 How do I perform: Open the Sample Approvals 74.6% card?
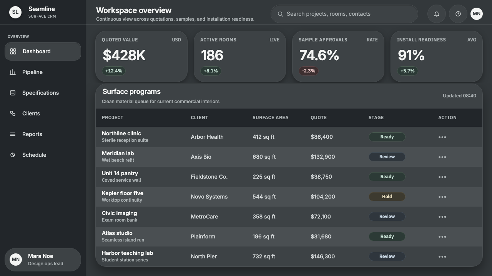pyautogui.click(x=338, y=56)
